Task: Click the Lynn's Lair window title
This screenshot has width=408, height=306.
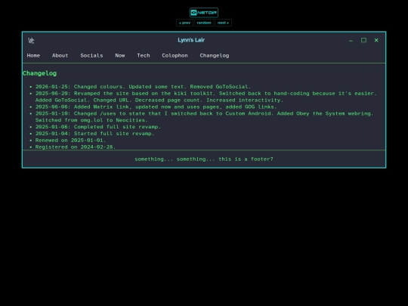Action: (191, 40)
